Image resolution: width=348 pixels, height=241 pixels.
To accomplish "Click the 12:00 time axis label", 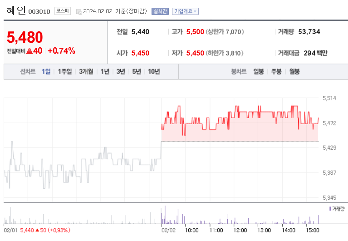I will click(240, 230).
